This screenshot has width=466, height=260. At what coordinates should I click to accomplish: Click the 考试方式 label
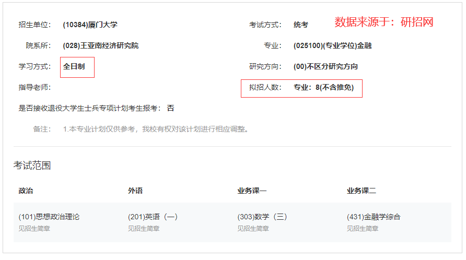pyautogui.click(x=265, y=25)
